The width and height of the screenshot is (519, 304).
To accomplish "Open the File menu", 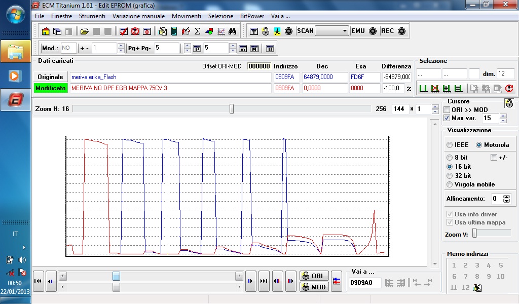I will pyautogui.click(x=40, y=16).
